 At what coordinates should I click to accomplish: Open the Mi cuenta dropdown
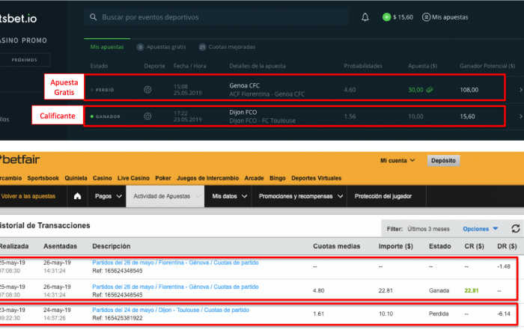point(397,160)
